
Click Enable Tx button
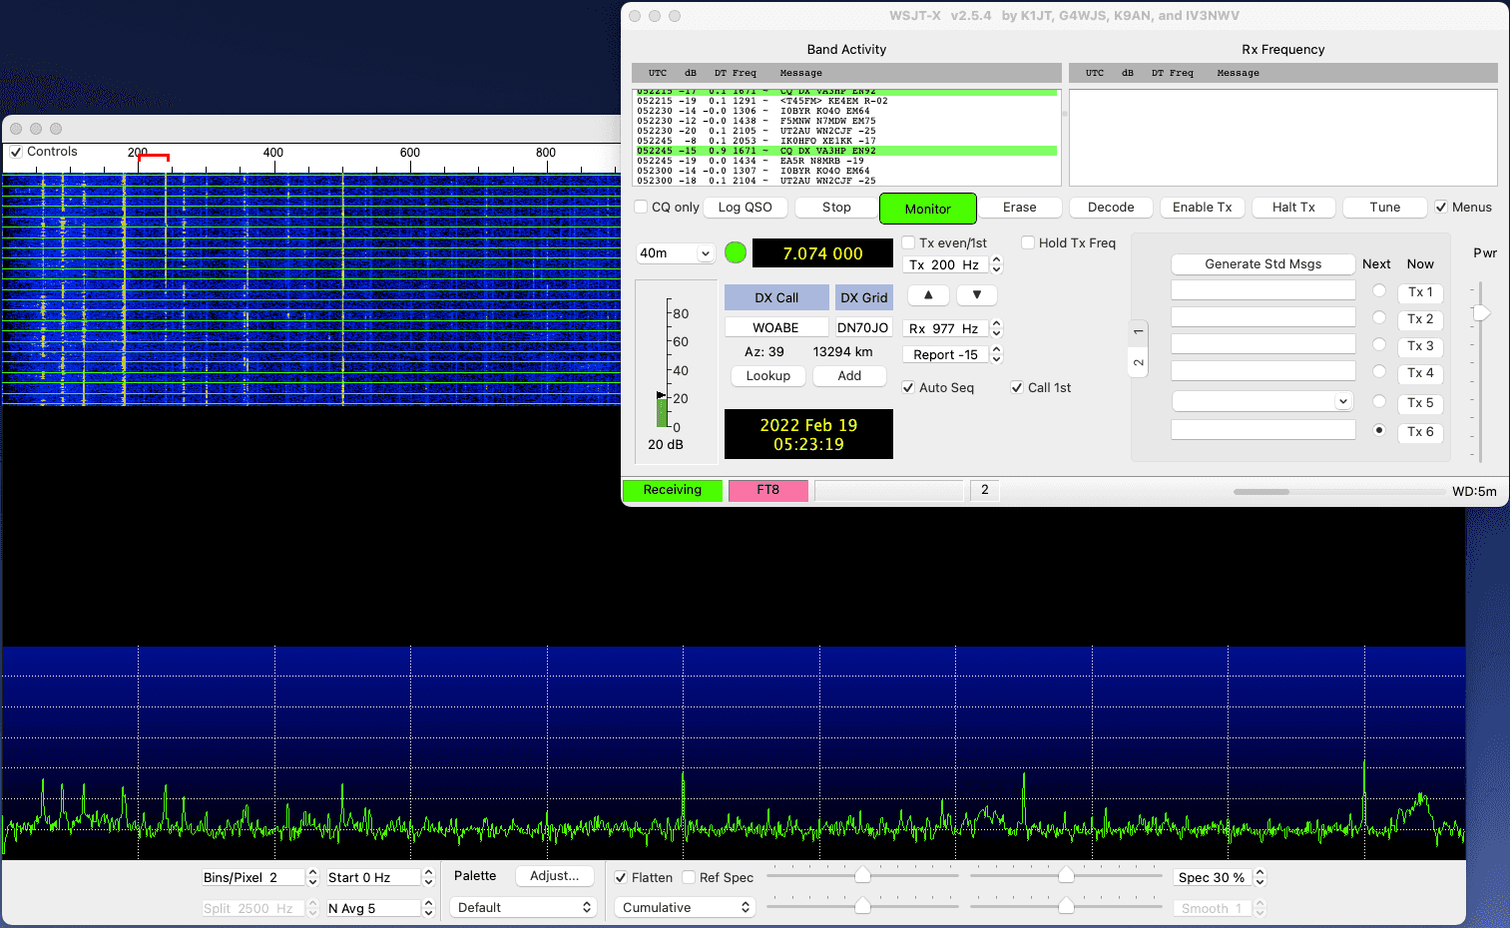1202,208
